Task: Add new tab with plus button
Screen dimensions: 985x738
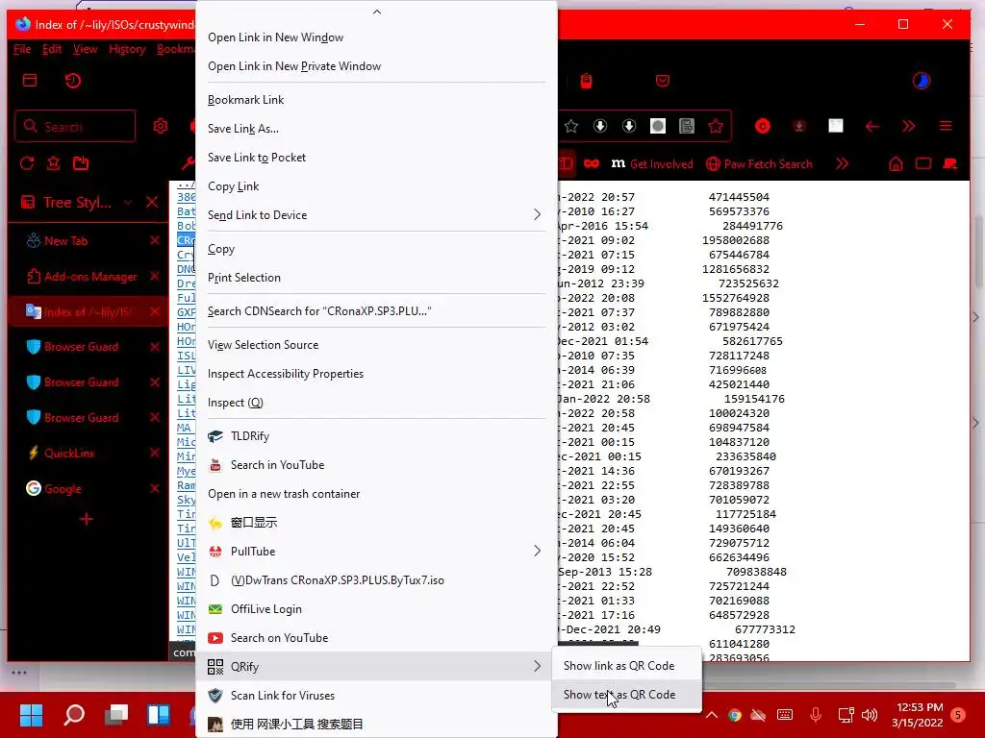Action: click(86, 519)
